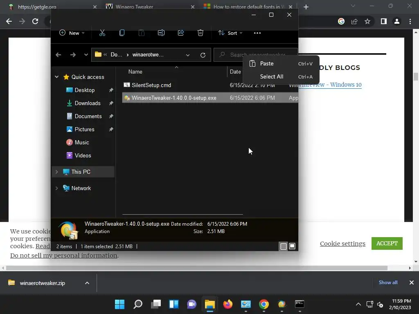The height and width of the screenshot is (314, 419).
Task: Expand winaerotweaker.zip download options chevron
Action: click(x=87, y=283)
